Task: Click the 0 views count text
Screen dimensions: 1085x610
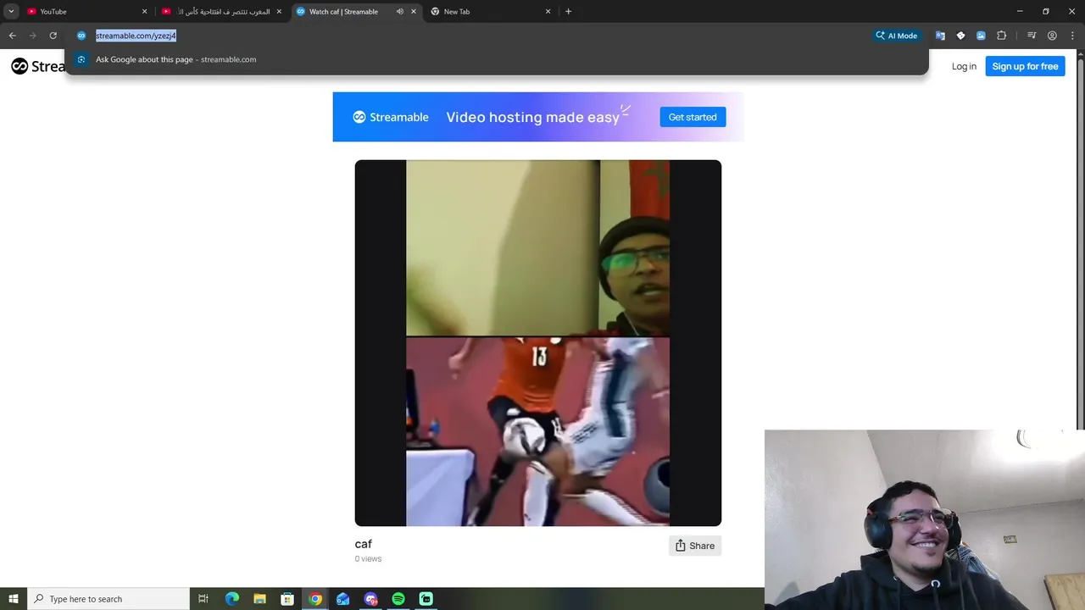Action: (368, 559)
